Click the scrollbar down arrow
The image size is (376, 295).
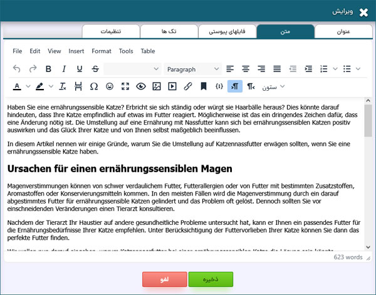[368, 247]
